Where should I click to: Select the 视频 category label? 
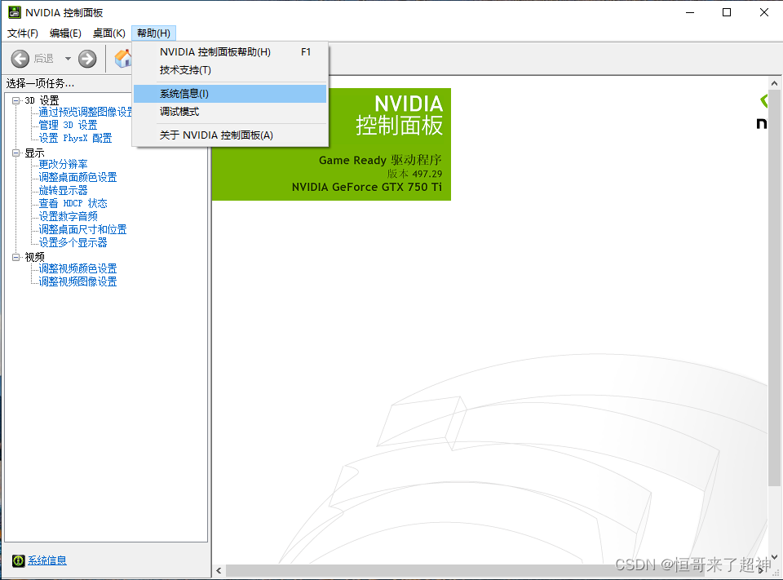click(x=35, y=257)
